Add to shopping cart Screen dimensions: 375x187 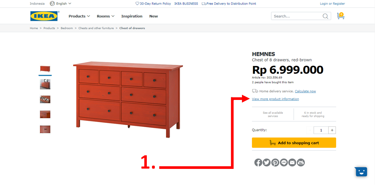click(294, 143)
